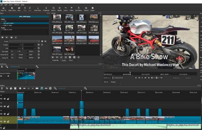This screenshot has height=130, width=202.
Task: Step the player timecode spinner
Action: [x=113, y=78]
